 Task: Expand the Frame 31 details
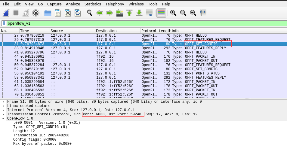3,102
